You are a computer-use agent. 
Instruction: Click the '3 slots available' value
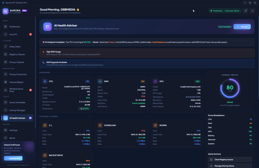(138, 103)
